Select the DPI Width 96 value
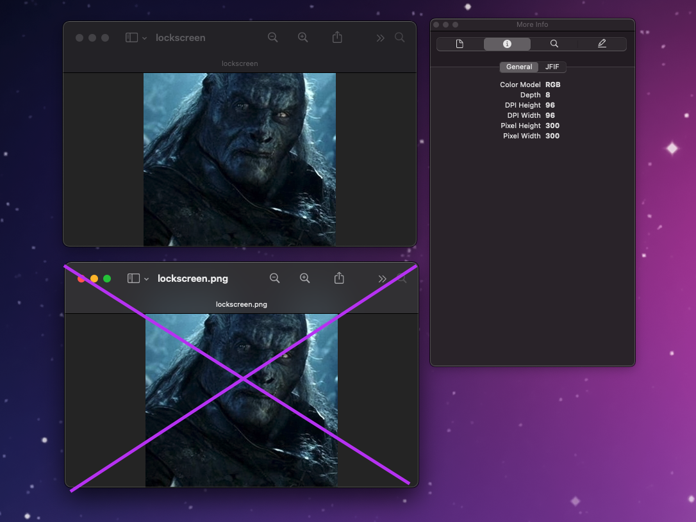 click(550, 115)
